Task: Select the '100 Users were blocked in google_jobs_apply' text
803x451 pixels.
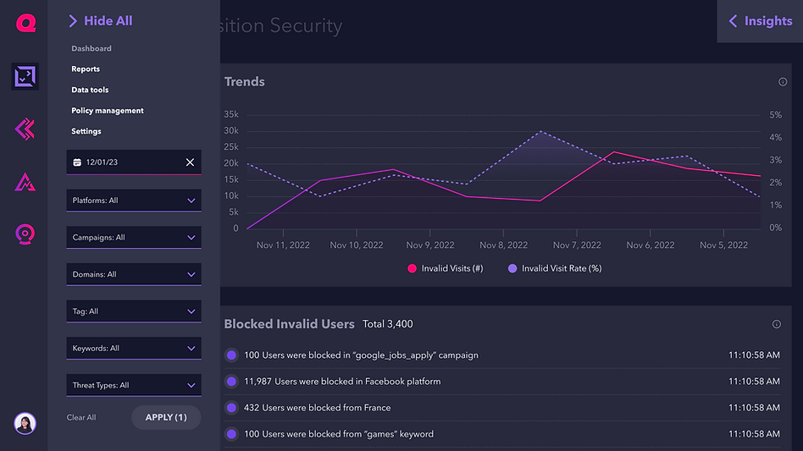Action: [361, 355]
